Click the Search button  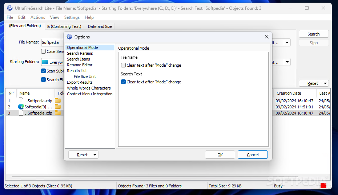pyautogui.click(x=314, y=34)
